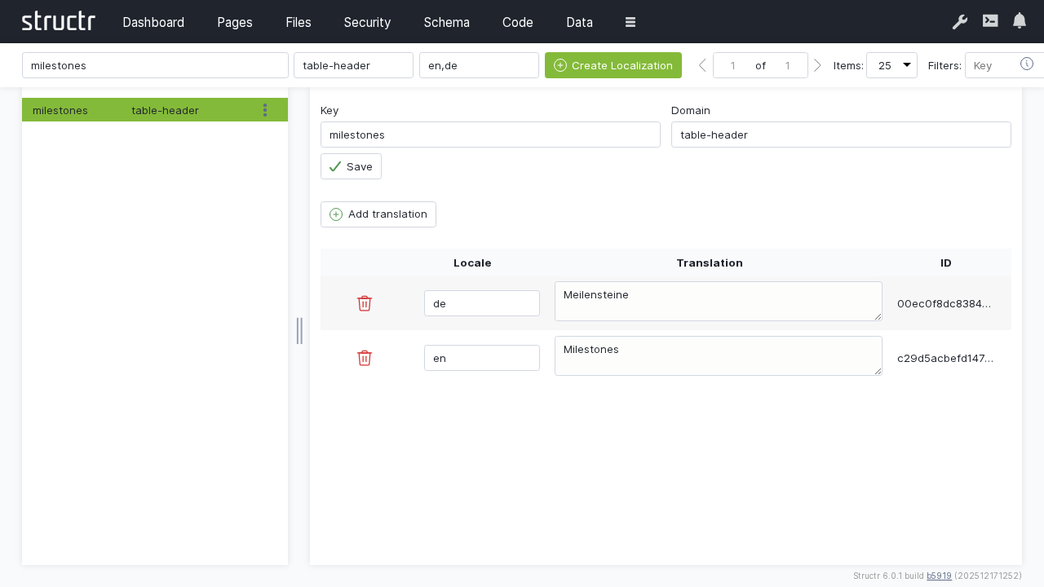This screenshot has width=1044, height=587.
Task: Open the Schema menu
Action: pos(446,22)
